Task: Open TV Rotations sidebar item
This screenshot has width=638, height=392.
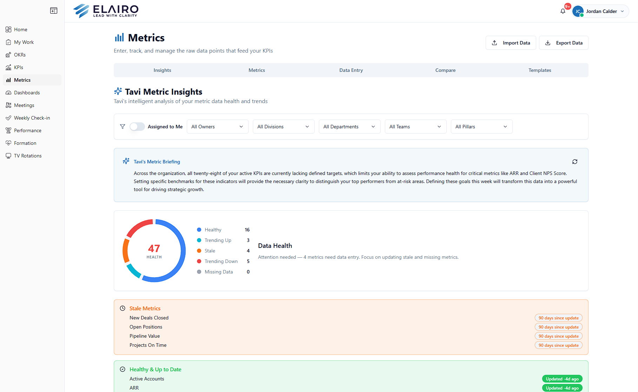Action: click(32, 156)
